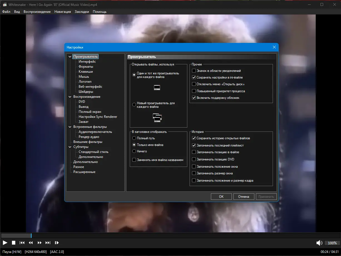This screenshot has width=341, height=256.
Task: Enable 'Значок в области уведомлений' checkbox
Action: click(194, 71)
